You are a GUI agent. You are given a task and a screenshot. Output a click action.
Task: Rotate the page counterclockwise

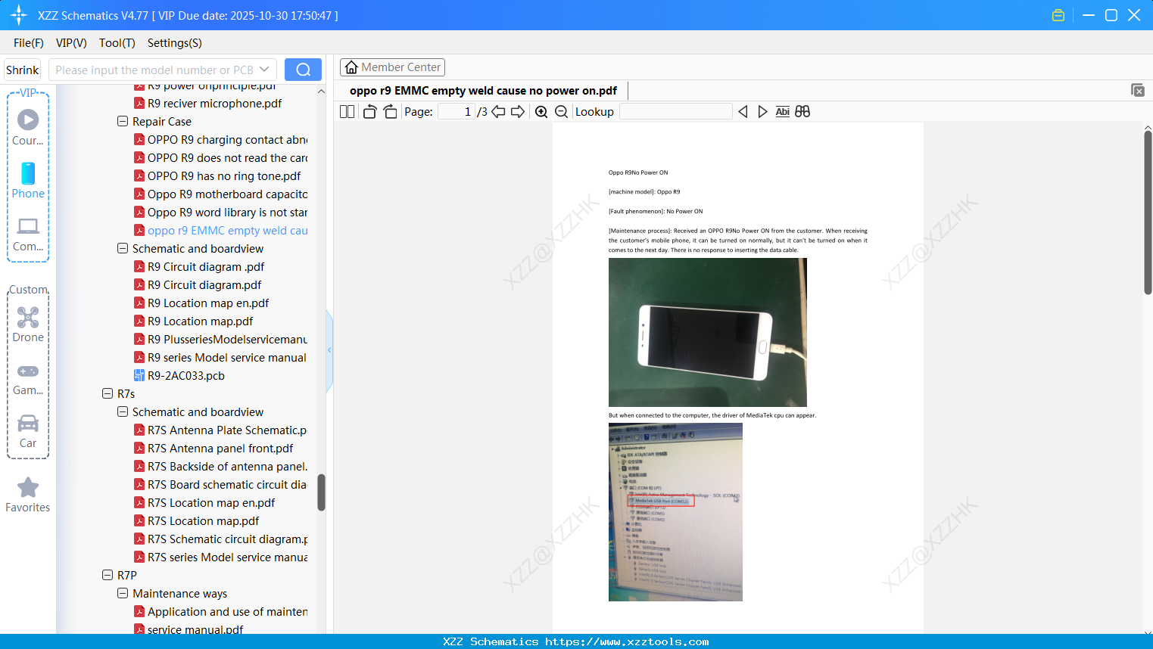[x=369, y=112]
